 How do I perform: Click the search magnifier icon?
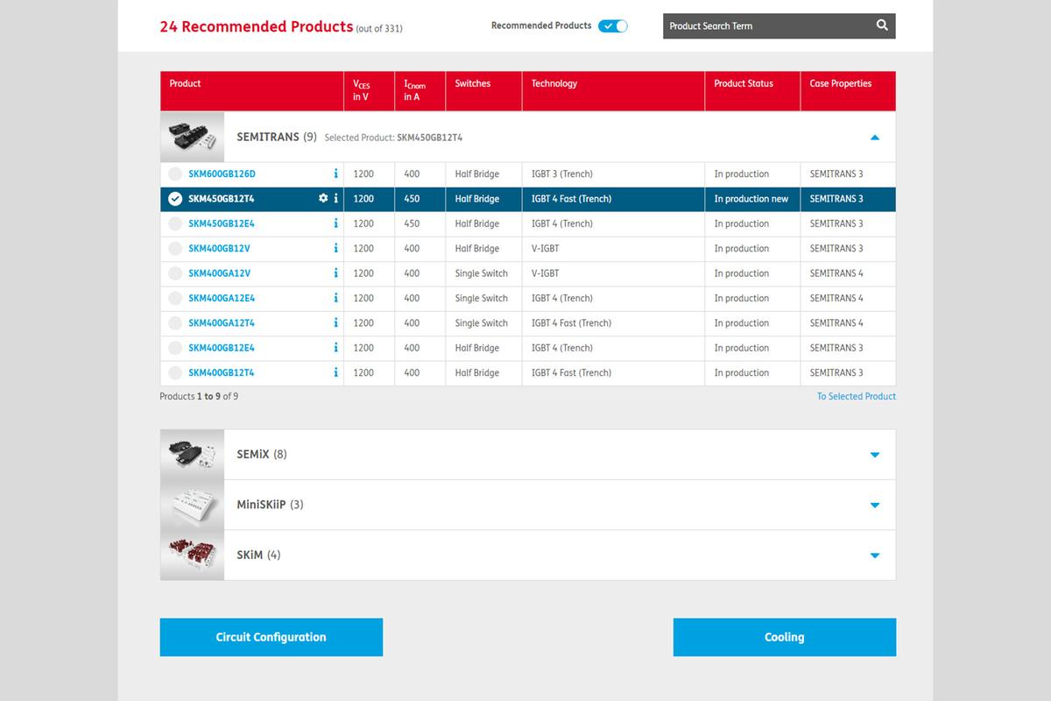pos(882,25)
